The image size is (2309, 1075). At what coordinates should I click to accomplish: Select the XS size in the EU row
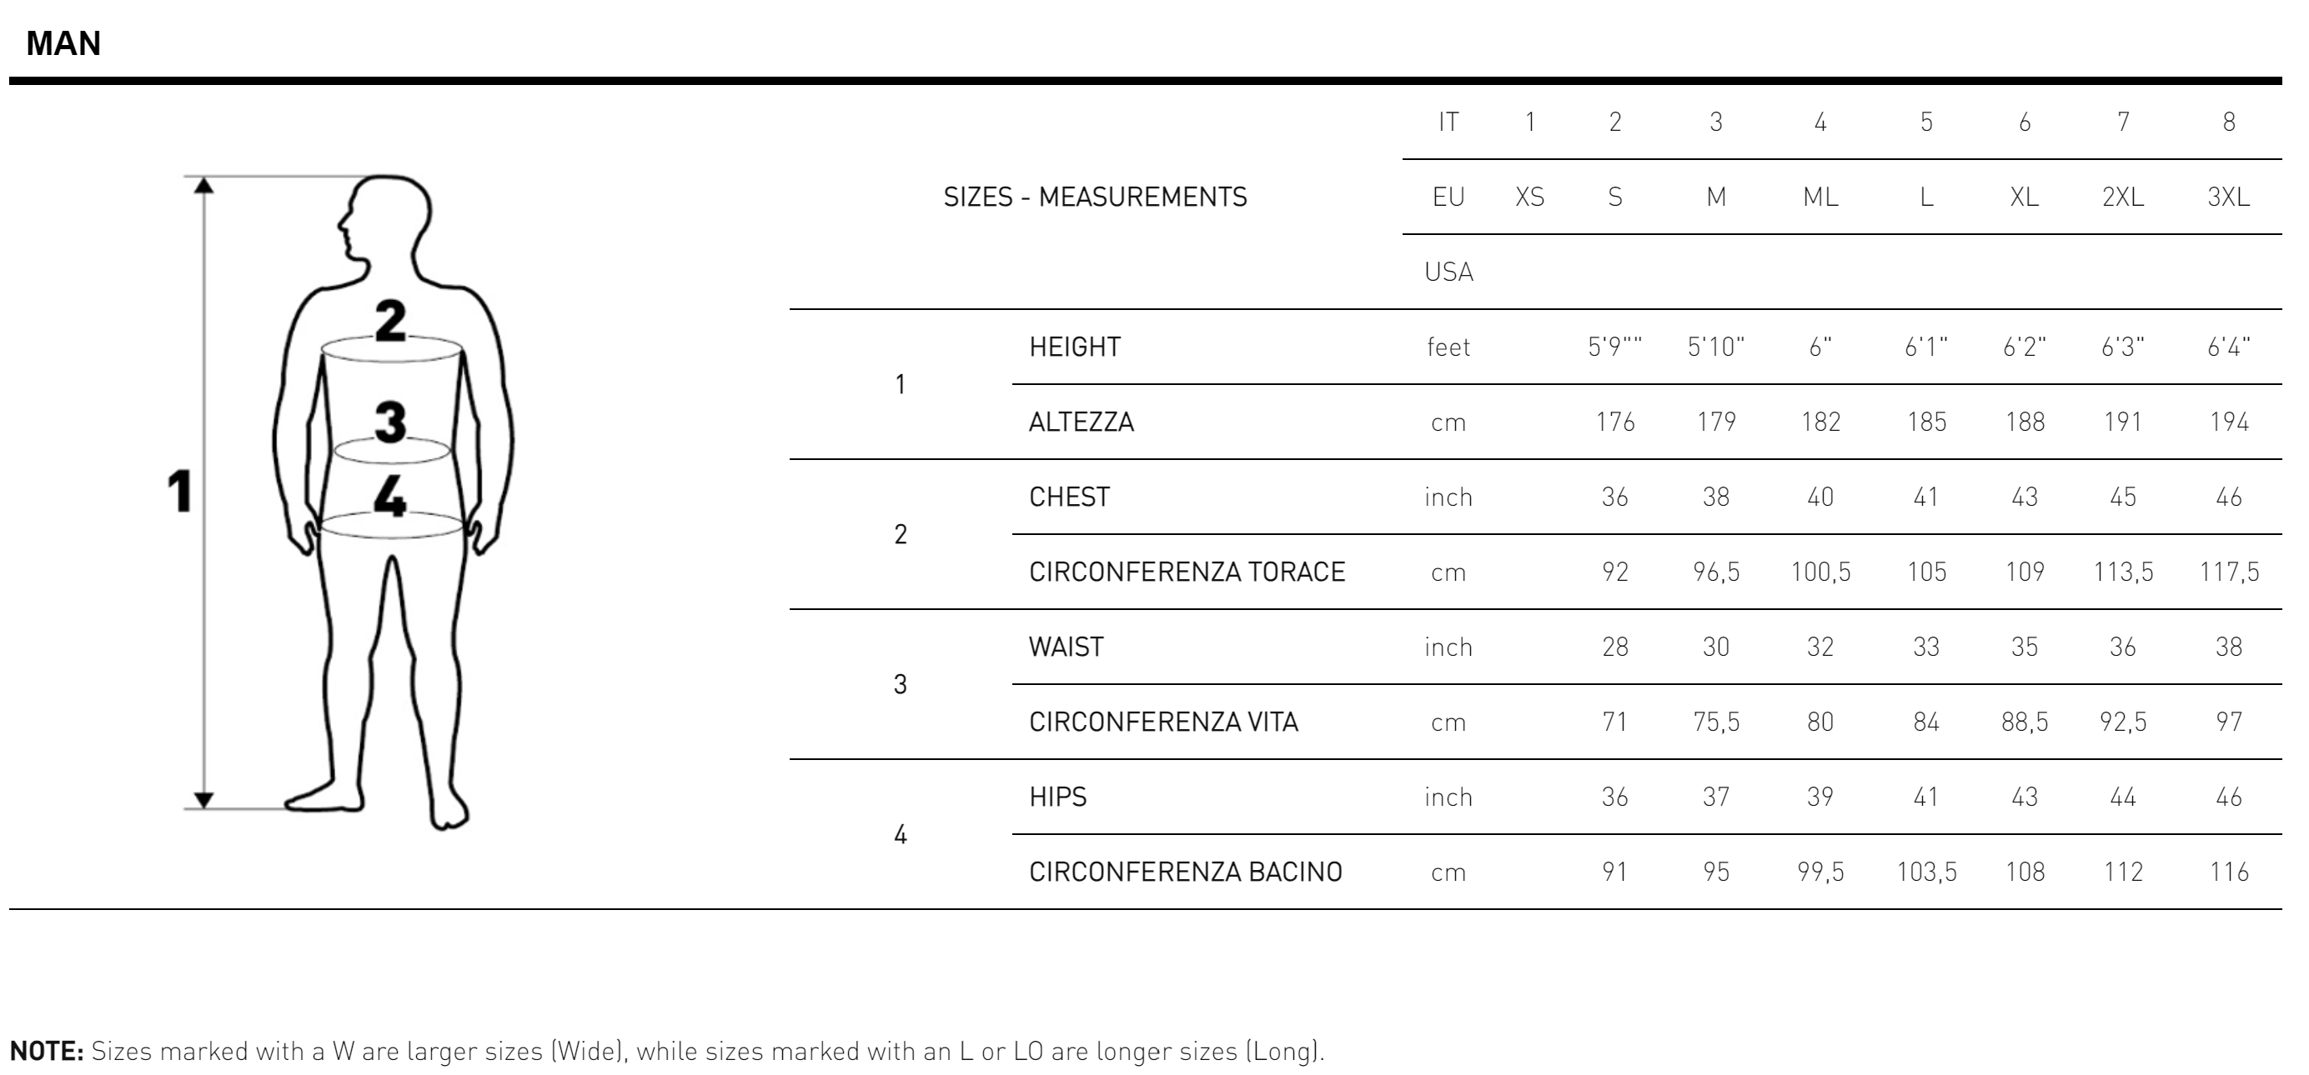pyautogui.click(x=1529, y=197)
